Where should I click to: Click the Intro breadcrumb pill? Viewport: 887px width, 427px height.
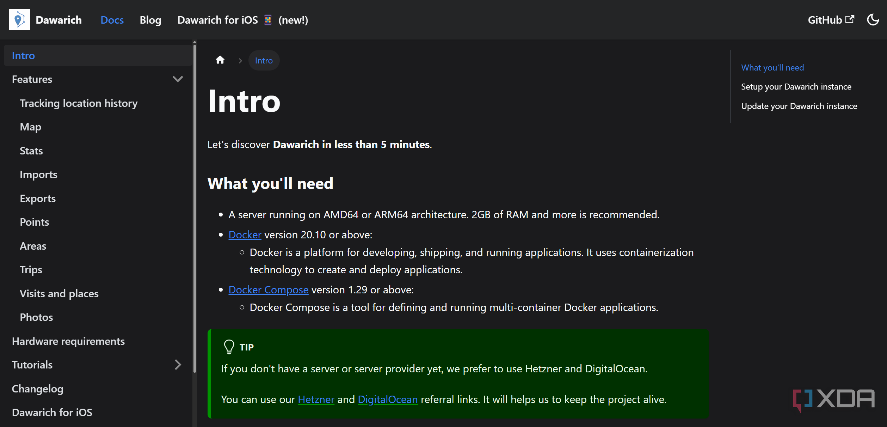264,61
